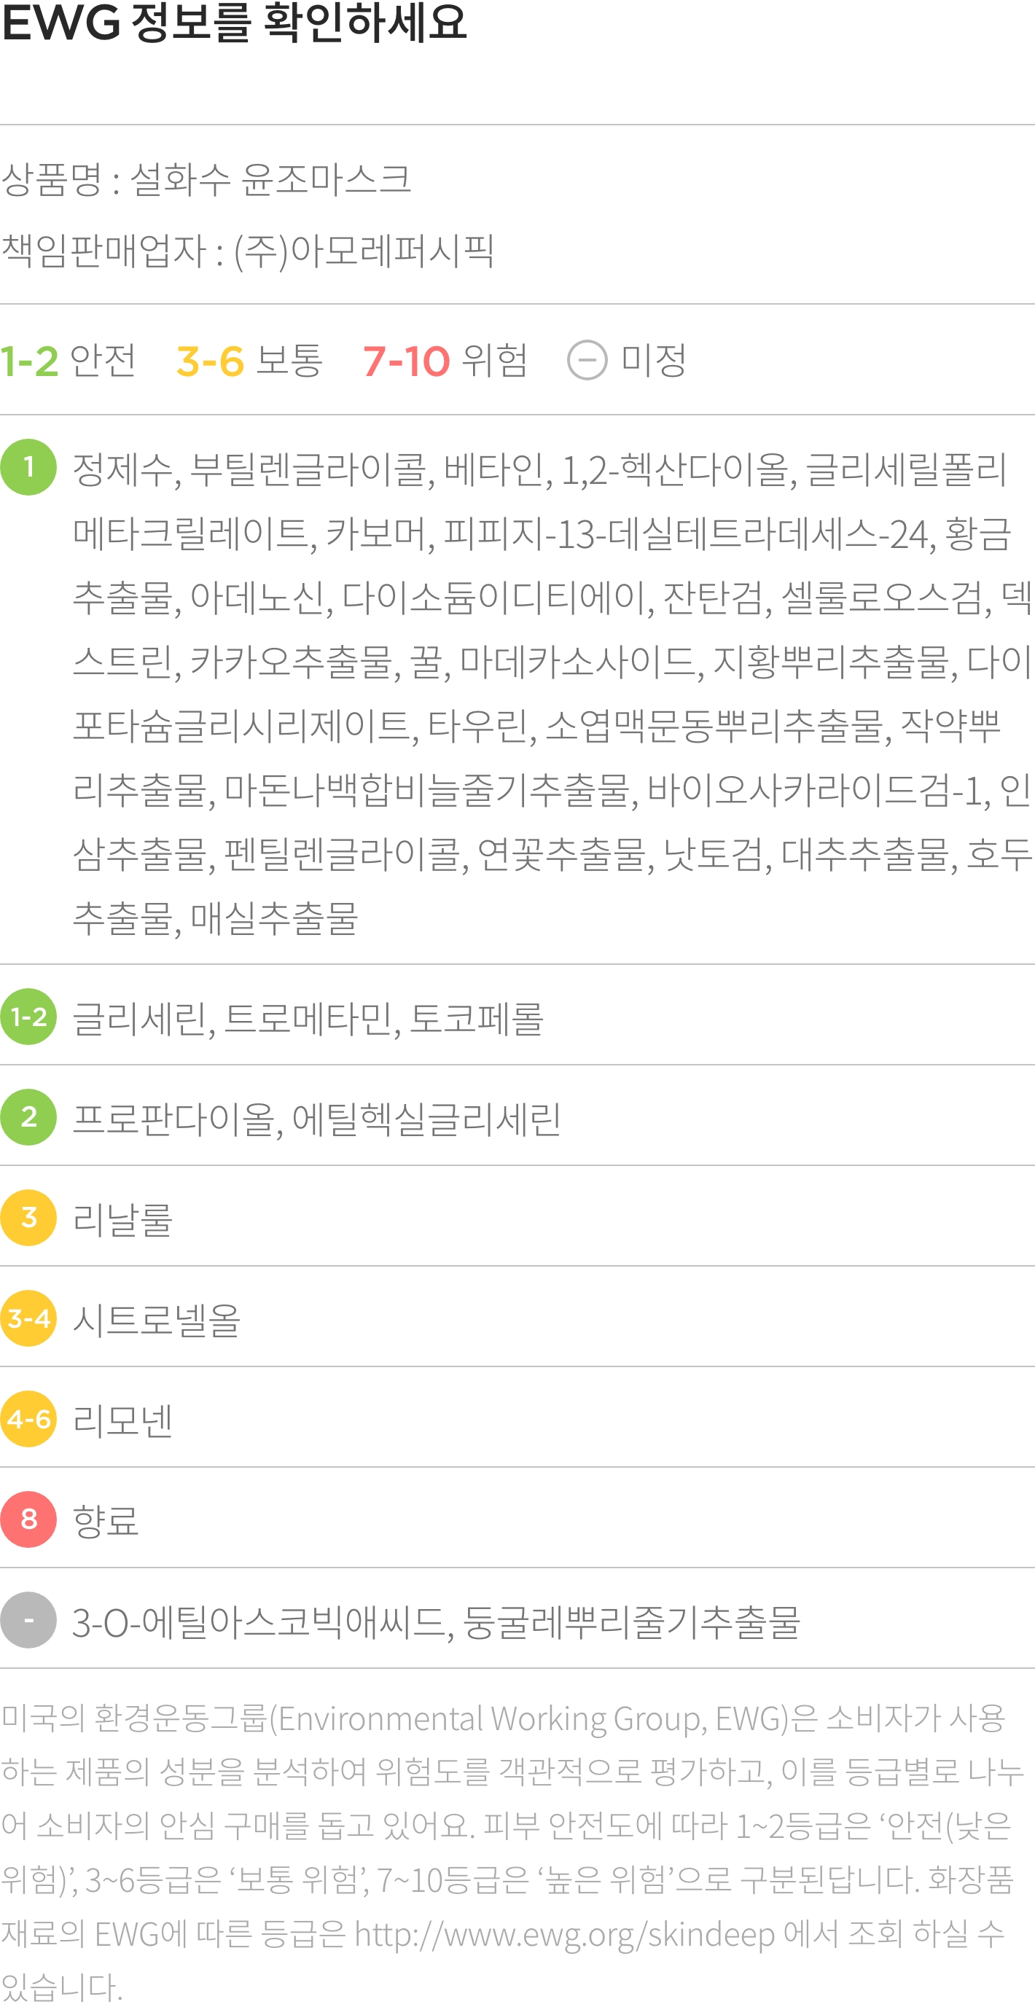Click the EWG 정보를 확인하세요 heading
Image resolution: width=1035 pixels, height=2007 pixels.
coord(234,22)
